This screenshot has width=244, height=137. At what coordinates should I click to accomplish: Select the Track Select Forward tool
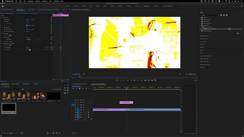68,85
